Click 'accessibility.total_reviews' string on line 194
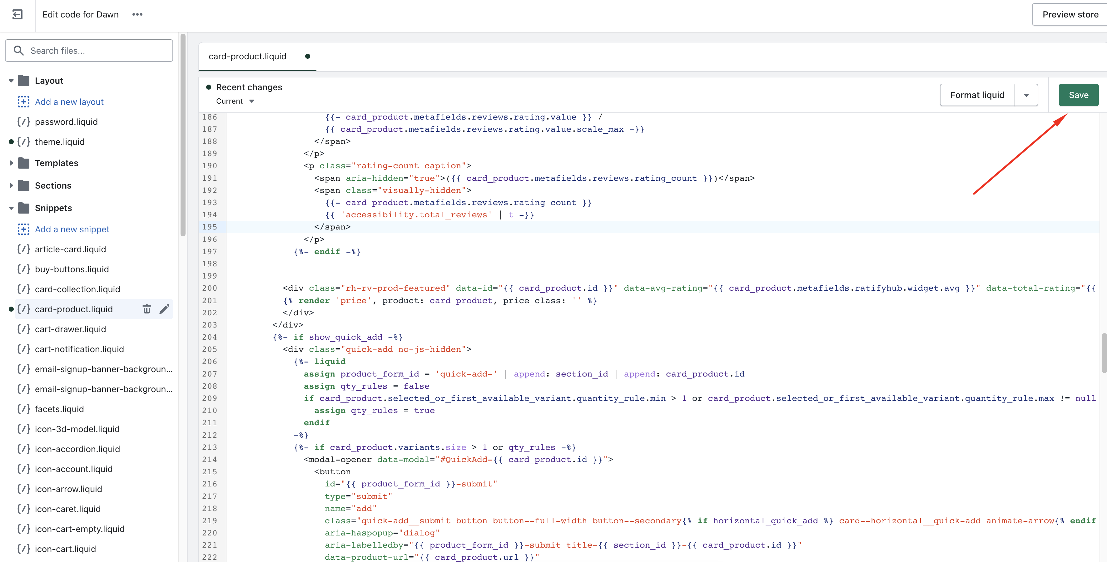This screenshot has height=562, width=1107. pos(416,215)
